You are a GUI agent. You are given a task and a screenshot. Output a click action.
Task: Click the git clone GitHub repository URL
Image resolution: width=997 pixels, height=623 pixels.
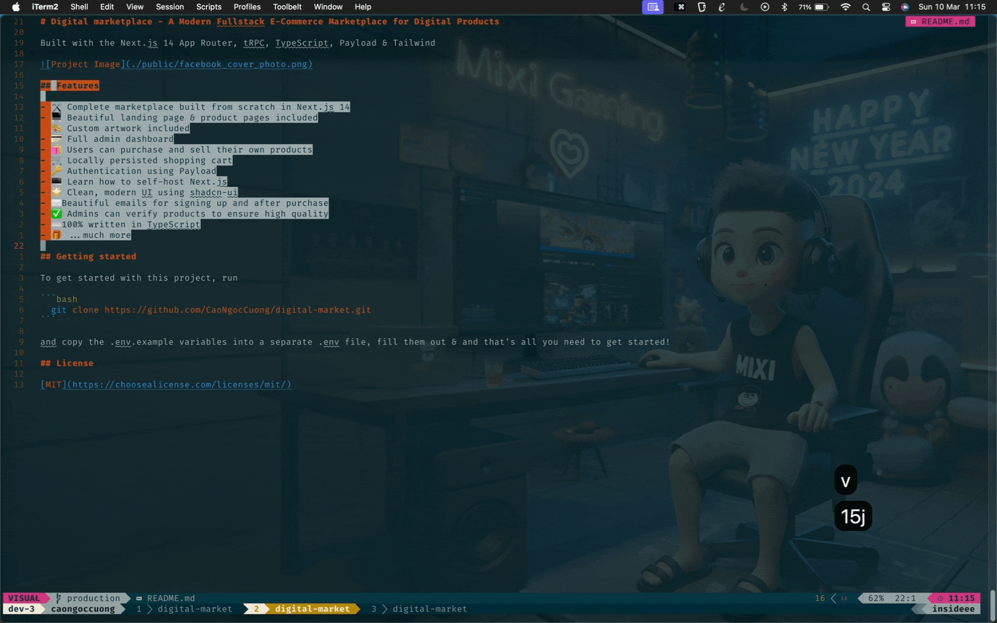pos(237,310)
